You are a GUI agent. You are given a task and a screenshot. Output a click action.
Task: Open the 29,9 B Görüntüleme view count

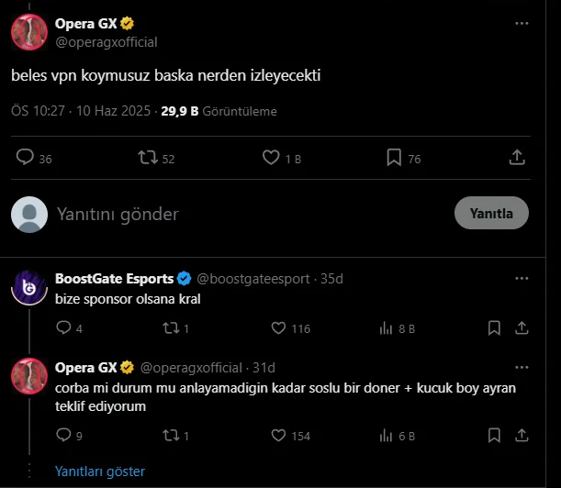[x=219, y=111]
